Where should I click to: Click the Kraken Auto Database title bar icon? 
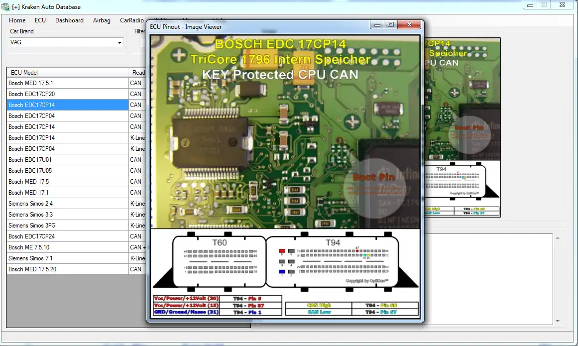coord(5,7)
